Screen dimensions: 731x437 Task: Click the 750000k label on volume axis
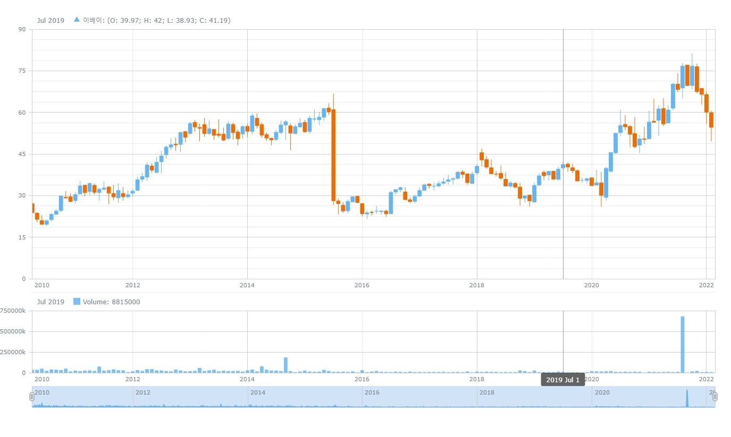coord(13,311)
